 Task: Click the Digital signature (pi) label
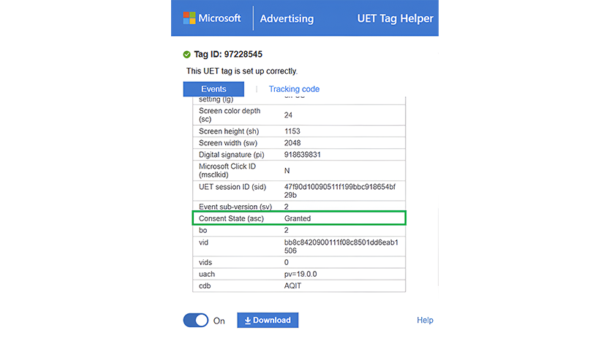coord(232,154)
